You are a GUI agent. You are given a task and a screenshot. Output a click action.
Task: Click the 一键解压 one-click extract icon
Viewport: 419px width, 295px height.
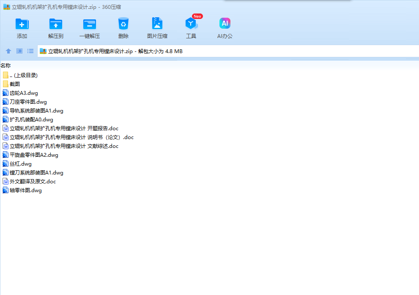[x=90, y=24]
